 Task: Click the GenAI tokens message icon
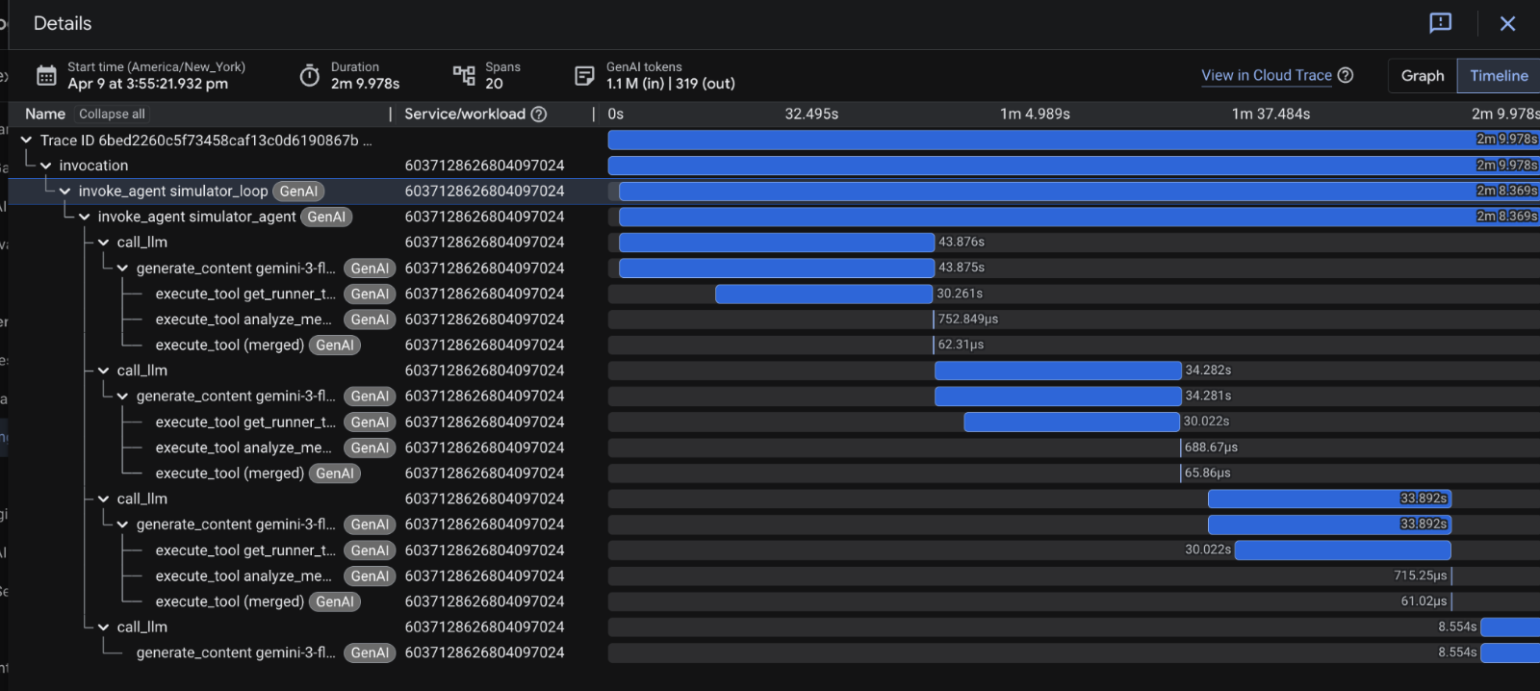click(584, 76)
